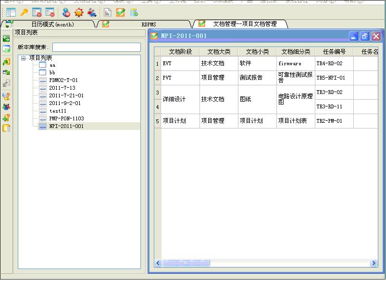Switch to the RDPMS tab

pyautogui.click(x=148, y=24)
